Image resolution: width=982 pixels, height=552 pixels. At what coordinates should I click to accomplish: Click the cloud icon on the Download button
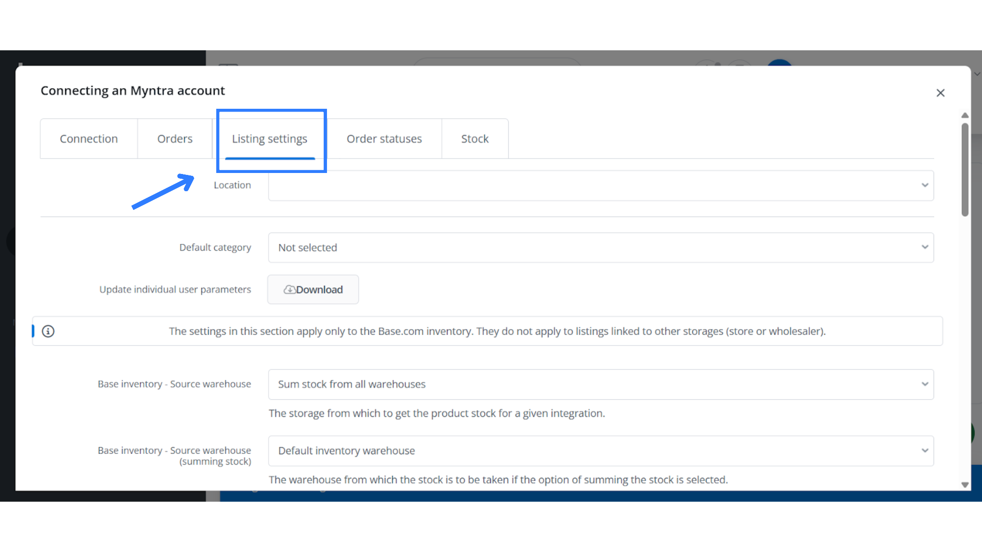click(x=289, y=289)
